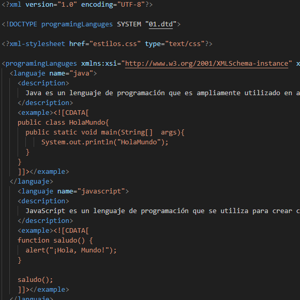The height and width of the screenshot is (300, 300).
Task: Follow the XMLSchema-instance URL link
Action: point(206,64)
